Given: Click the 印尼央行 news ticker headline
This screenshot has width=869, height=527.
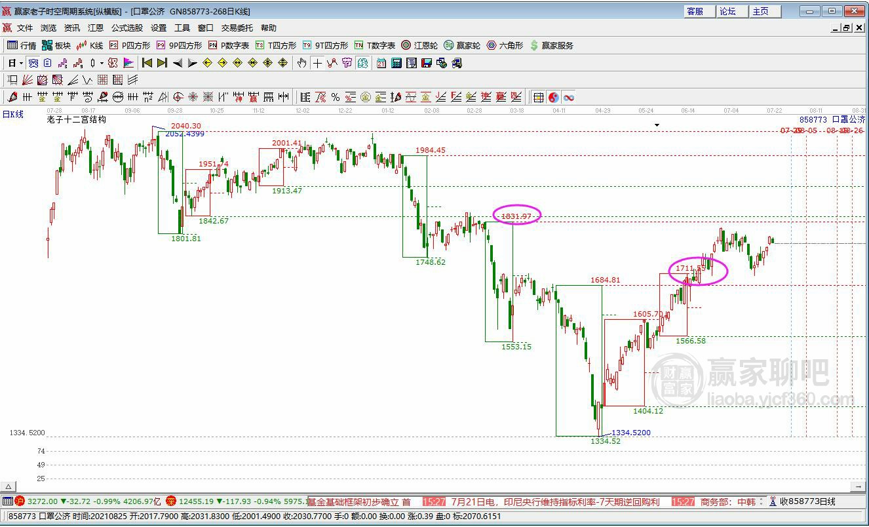Looking at the screenshot, I should (556, 501).
